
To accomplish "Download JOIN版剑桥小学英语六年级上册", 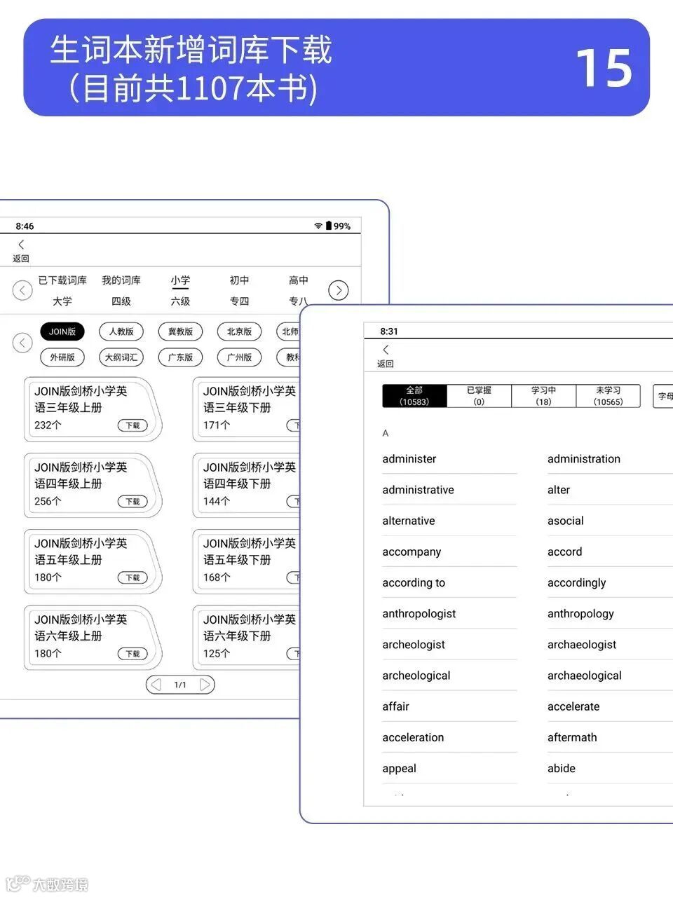I will (x=132, y=654).
